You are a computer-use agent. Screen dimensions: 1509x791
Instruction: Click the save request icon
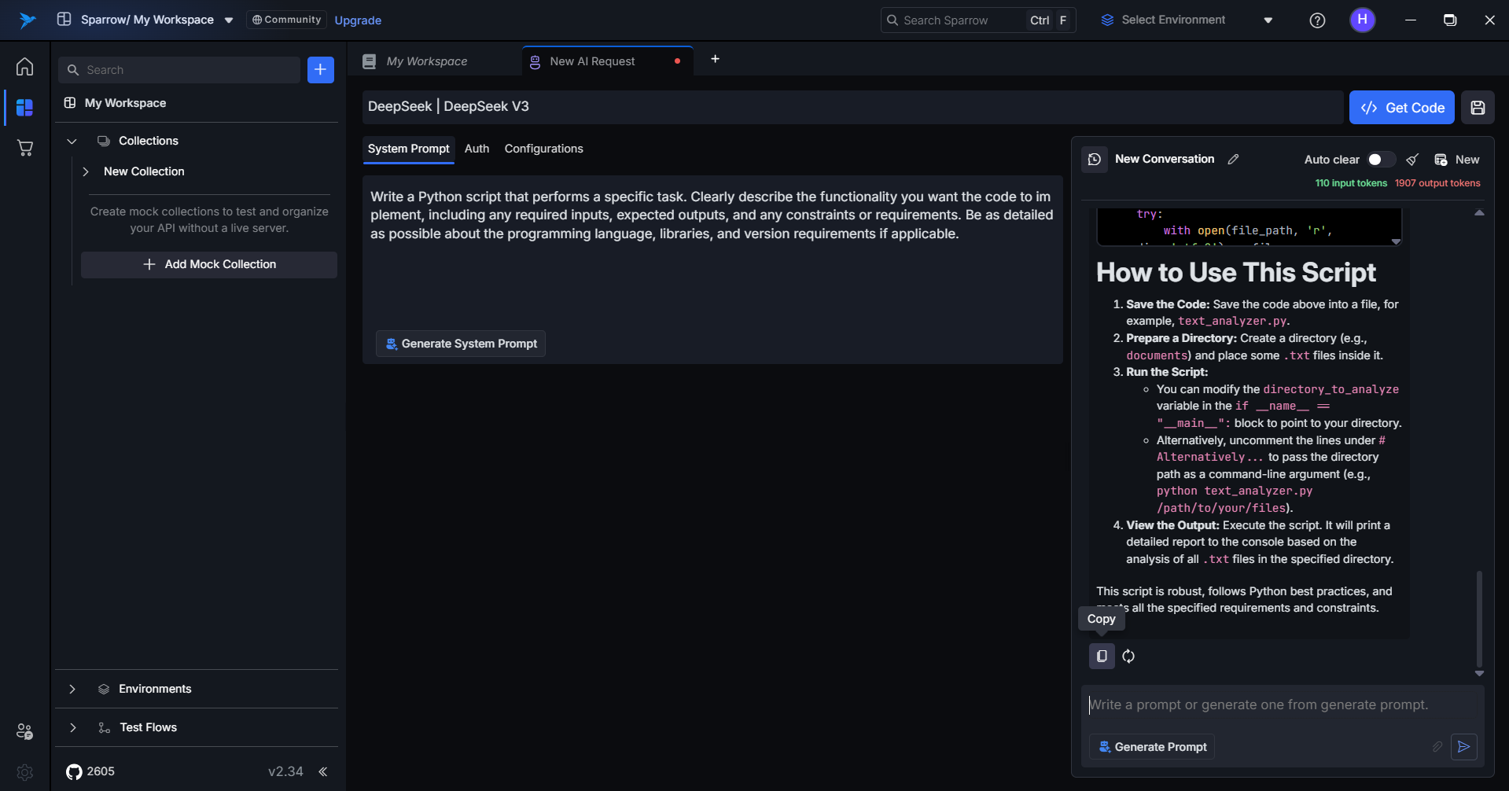1478,108
